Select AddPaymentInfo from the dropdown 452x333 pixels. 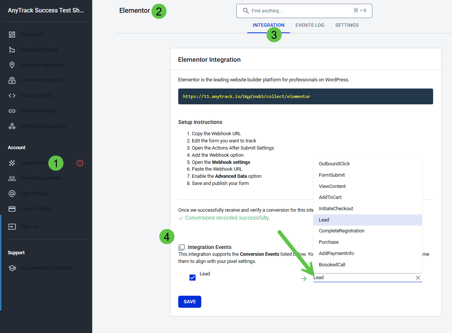(367, 254)
